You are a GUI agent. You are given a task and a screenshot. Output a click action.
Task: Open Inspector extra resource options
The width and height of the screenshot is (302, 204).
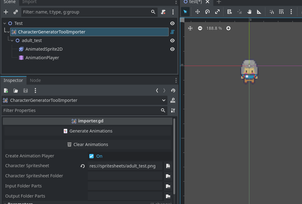coord(35,90)
